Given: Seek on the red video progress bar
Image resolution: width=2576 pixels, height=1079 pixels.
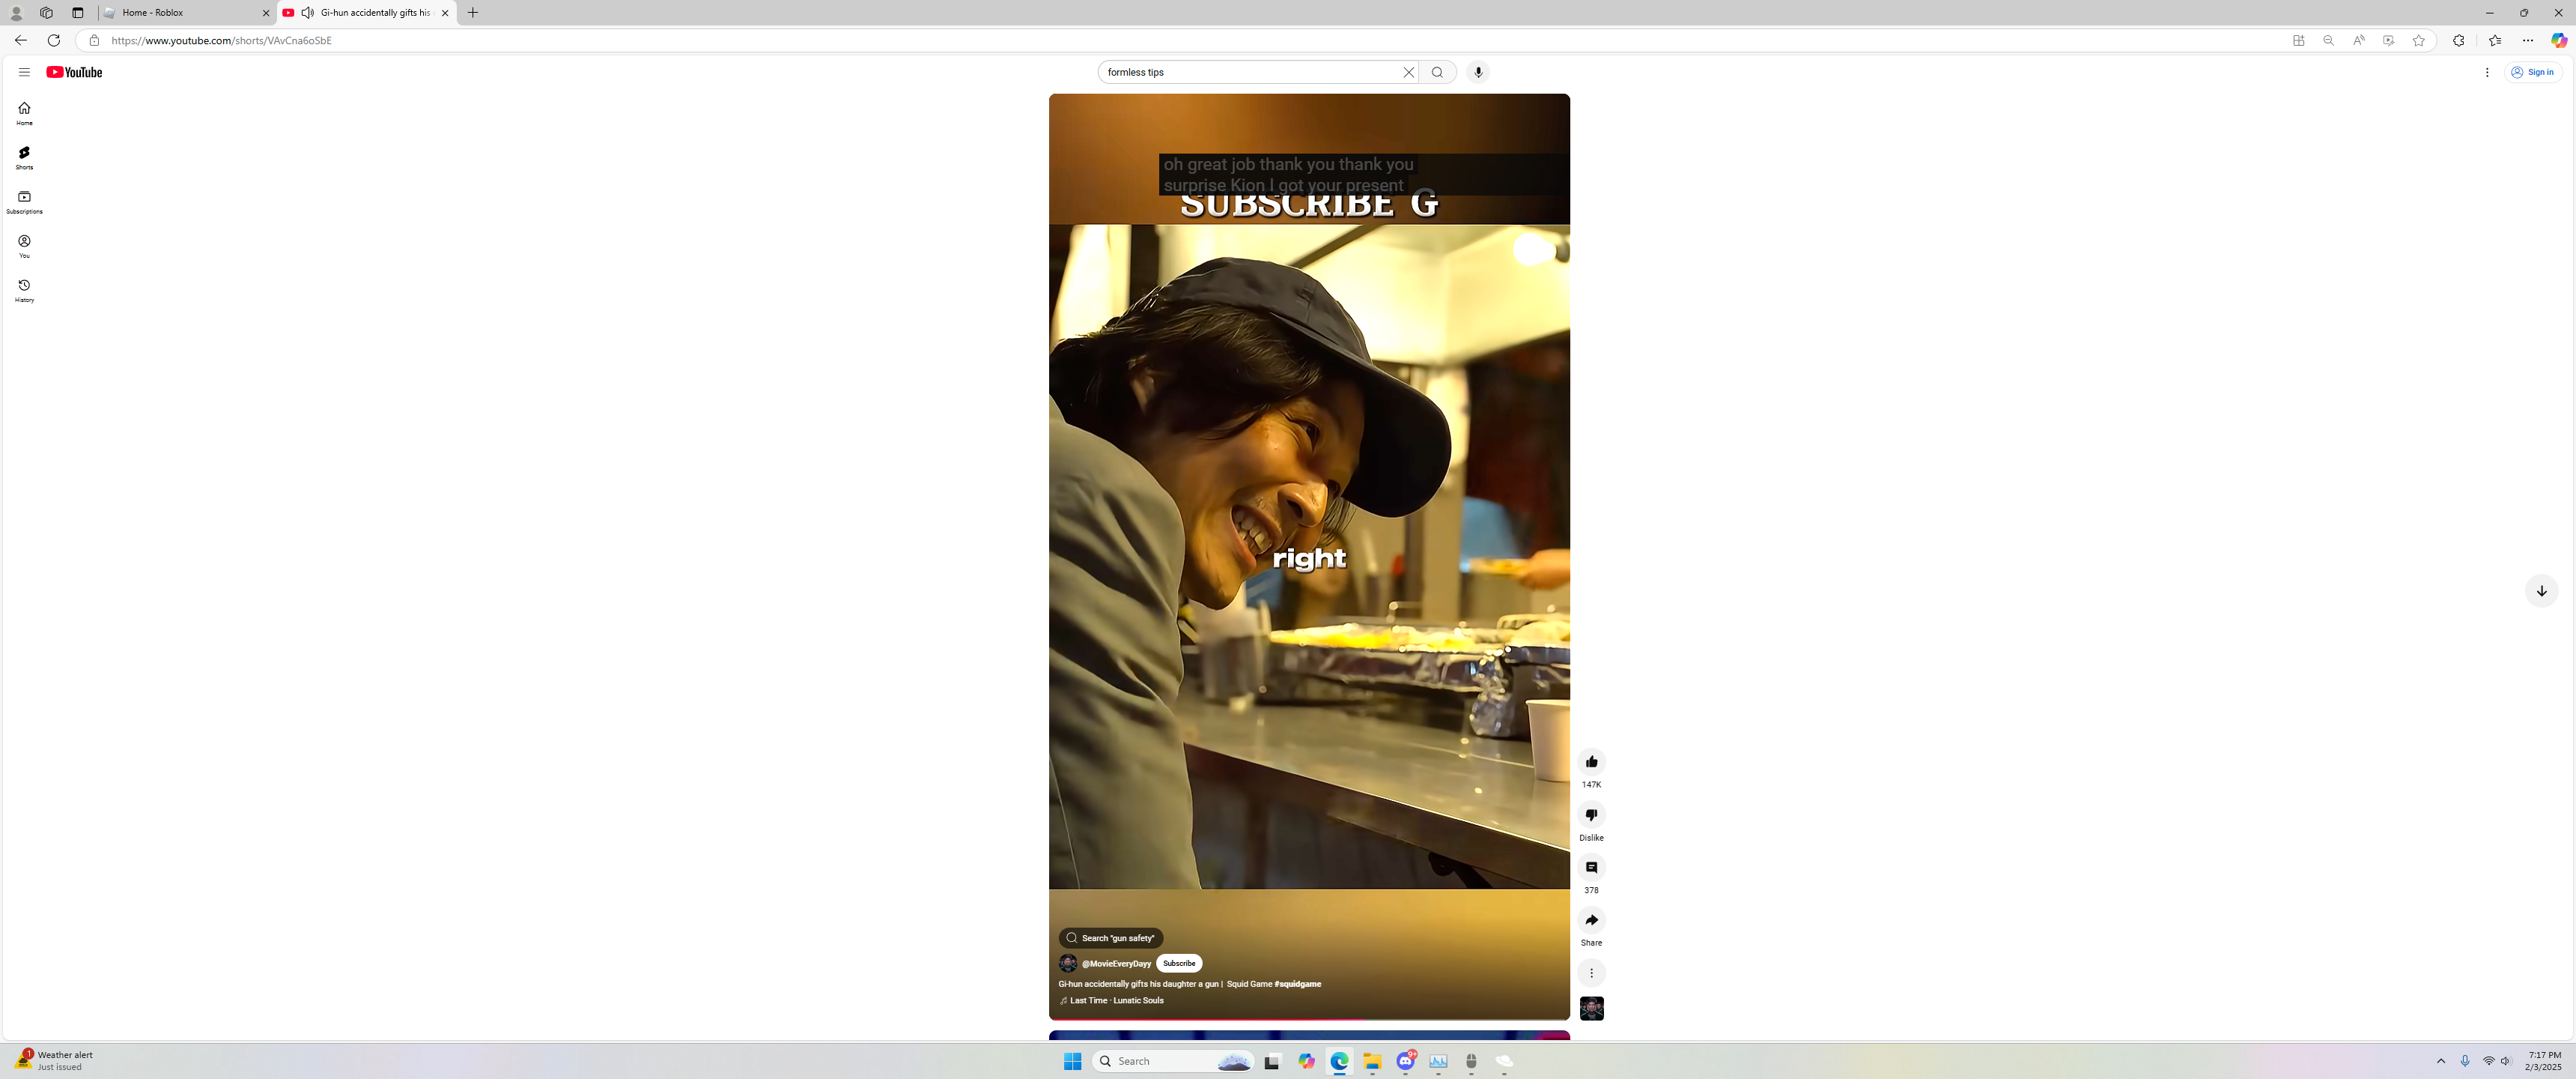Looking at the screenshot, I should point(1309,1019).
